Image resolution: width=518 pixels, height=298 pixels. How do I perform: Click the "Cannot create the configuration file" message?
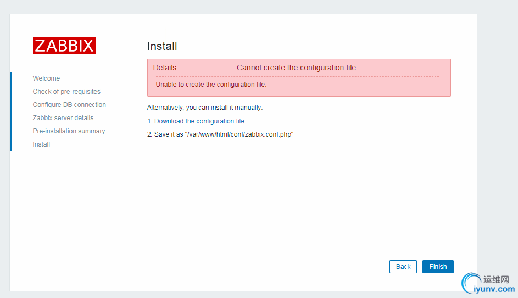point(297,68)
